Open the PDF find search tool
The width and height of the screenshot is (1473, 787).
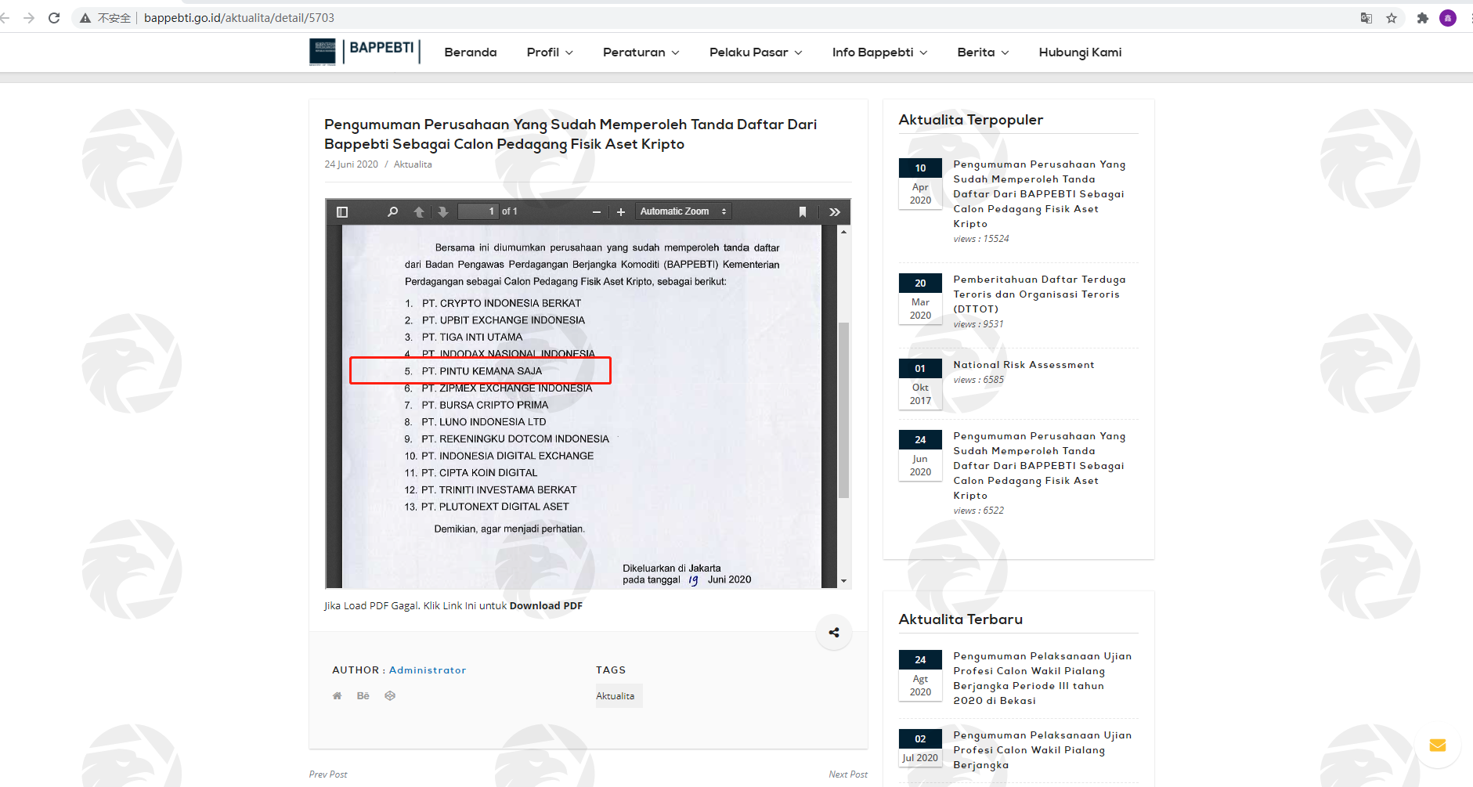(x=392, y=212)
